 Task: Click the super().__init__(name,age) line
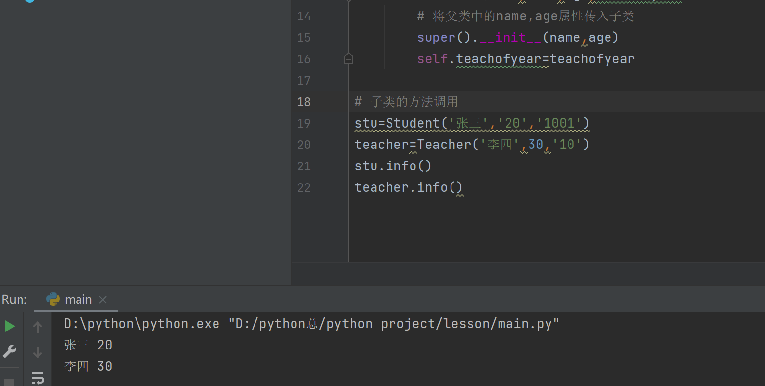(518, 37)
